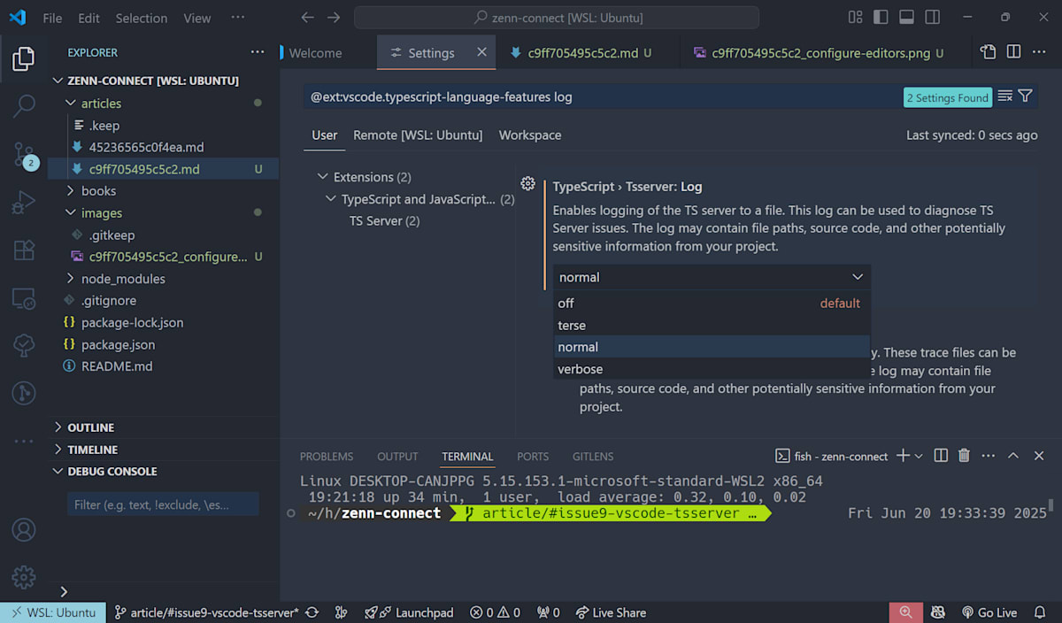Viewport: 1062px width, 623px height.
Task: Open the PROBLEMS panel tab
Action: 327,457
